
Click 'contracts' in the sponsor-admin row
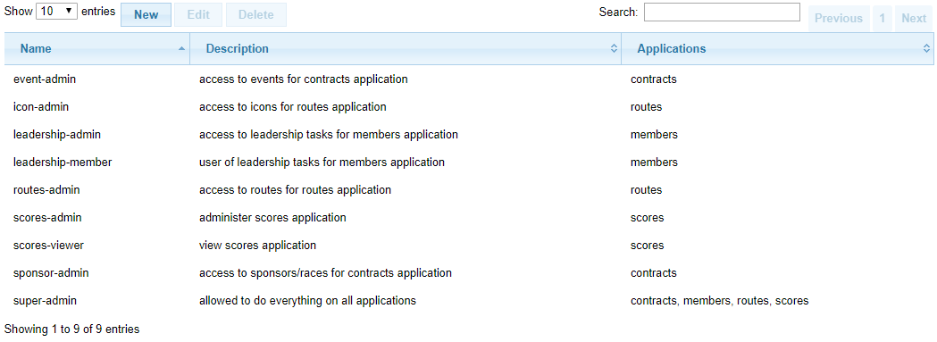point(654,273)
